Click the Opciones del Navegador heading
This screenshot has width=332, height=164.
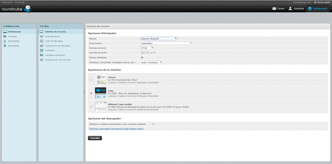click(104, 119)
